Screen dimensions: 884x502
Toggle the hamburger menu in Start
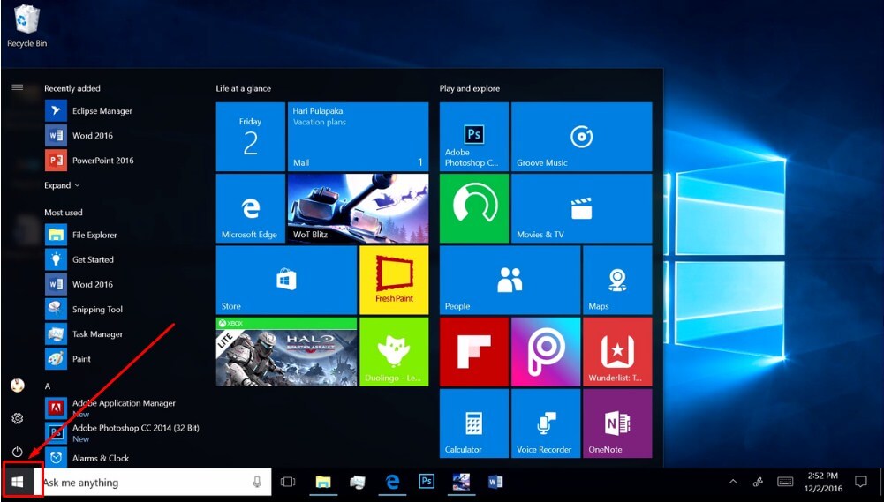click(18, 87)
